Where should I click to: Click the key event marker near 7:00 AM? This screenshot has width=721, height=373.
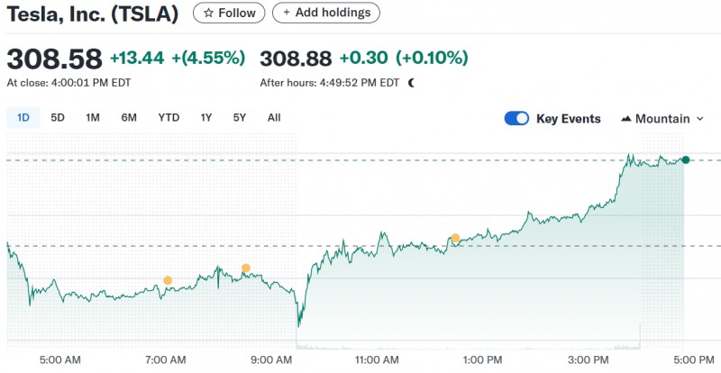168,280
